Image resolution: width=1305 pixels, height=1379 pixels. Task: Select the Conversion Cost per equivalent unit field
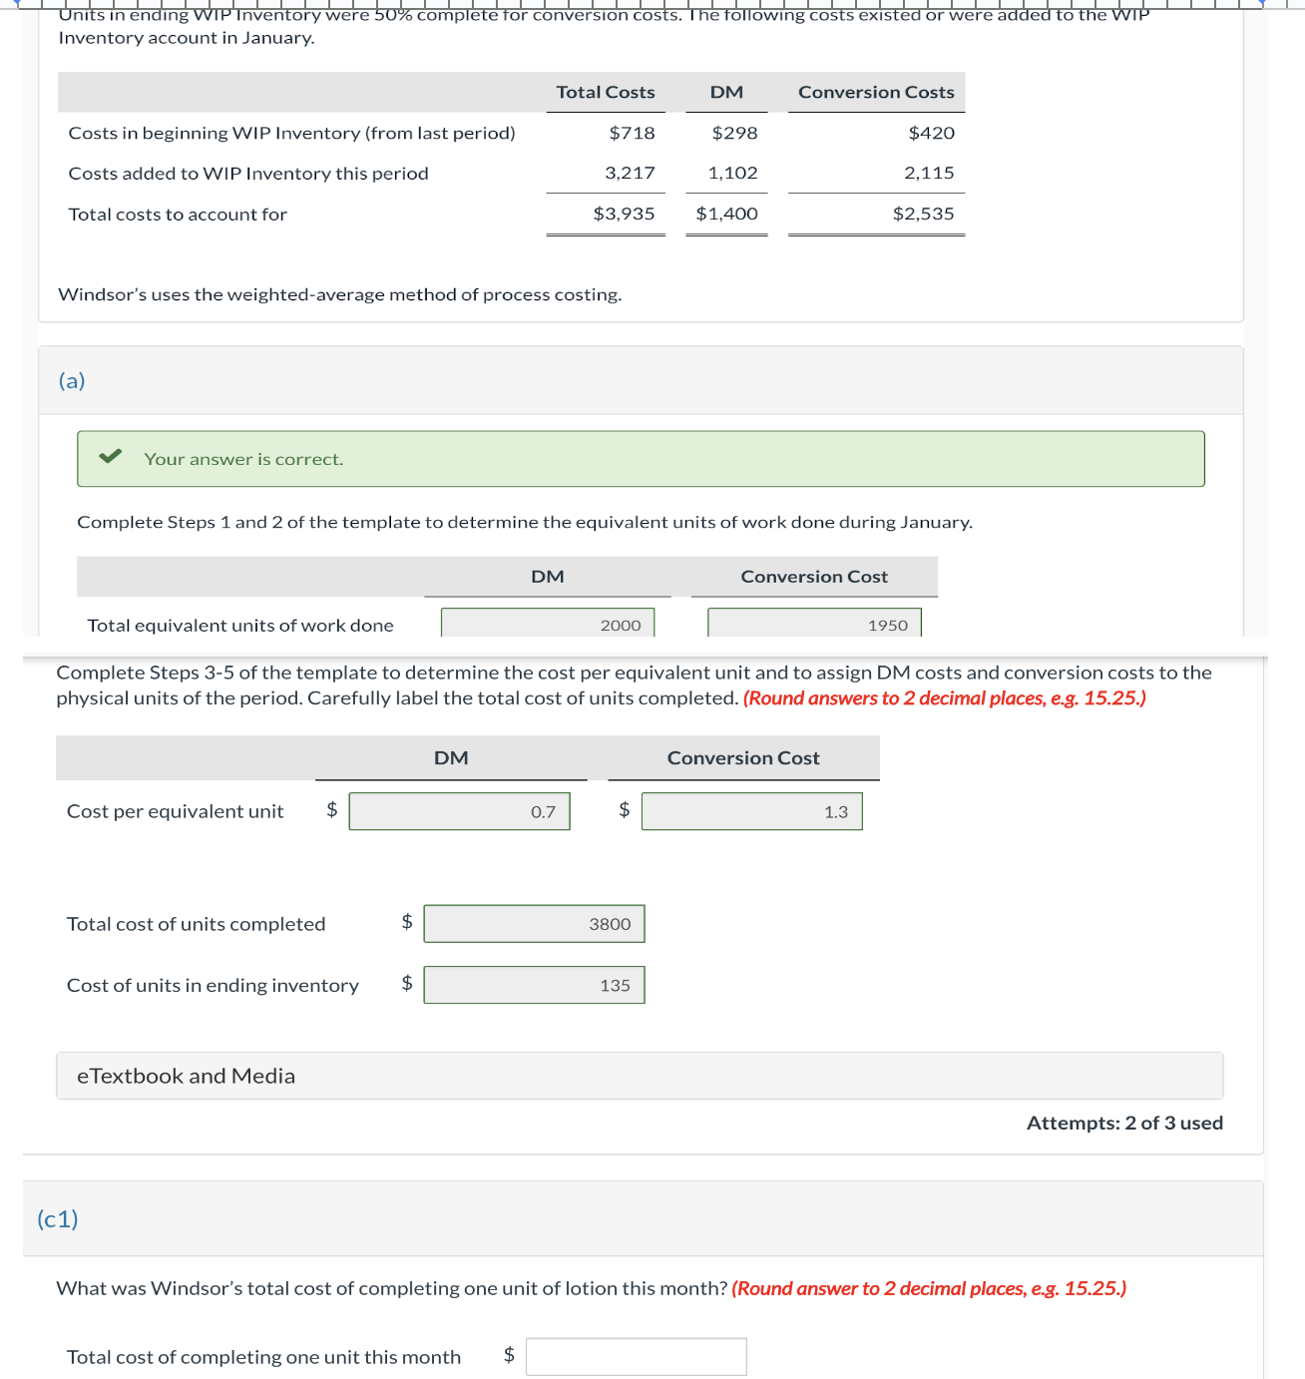click(x=751, y=811)
